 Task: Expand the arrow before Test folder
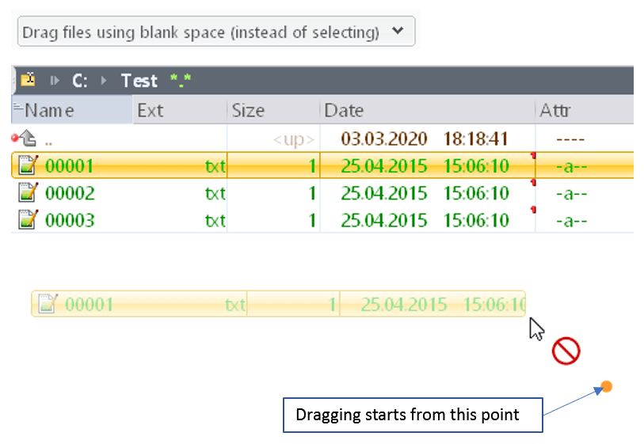point(104,81)
